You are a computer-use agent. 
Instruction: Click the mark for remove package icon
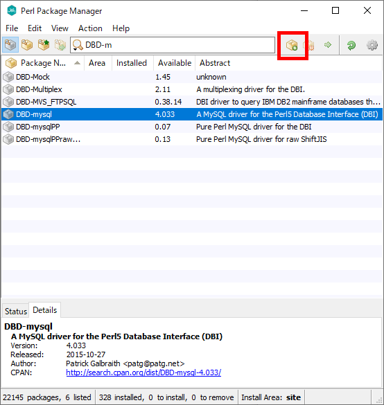[x=309, y=46]
